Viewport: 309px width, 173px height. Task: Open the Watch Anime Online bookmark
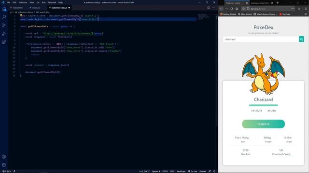click(x=265, y=14)
